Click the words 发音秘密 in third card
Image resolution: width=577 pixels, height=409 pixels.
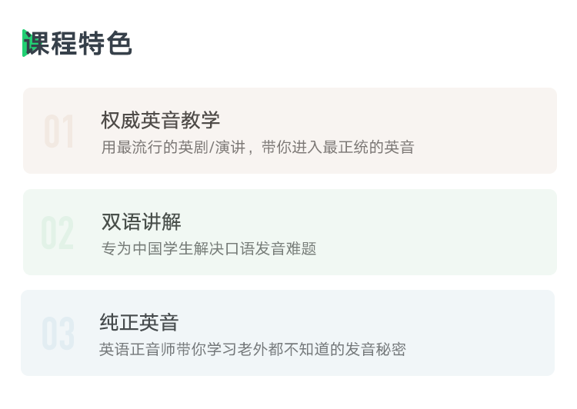tap(375, 349)
